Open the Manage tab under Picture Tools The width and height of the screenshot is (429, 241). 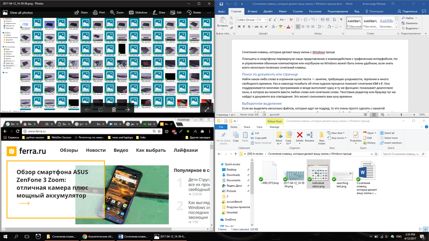coord(274,127)
